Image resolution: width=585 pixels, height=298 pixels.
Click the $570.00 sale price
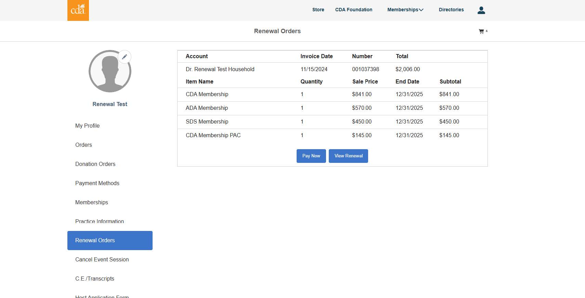point(362,108)
